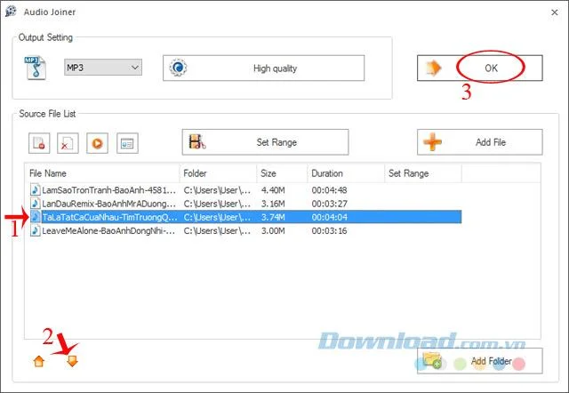
Task: Click the file info icon in toolbar
Action: 127,143
